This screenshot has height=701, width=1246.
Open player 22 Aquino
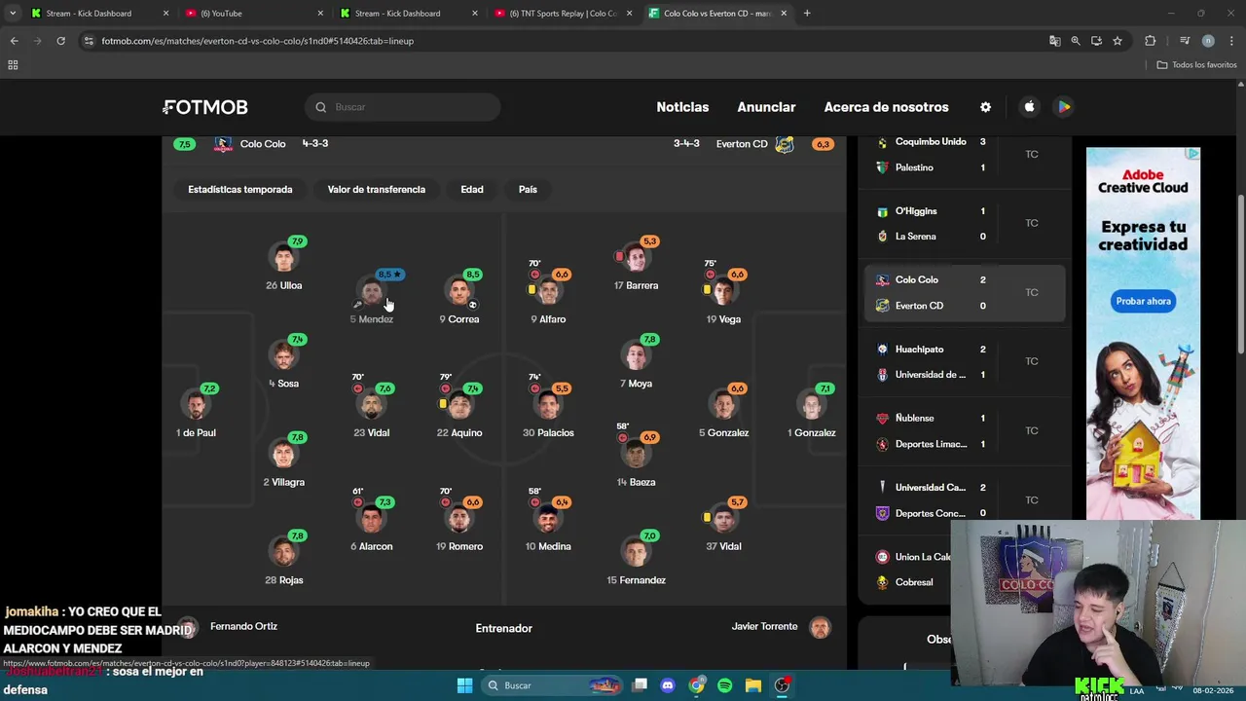[459, 411]
